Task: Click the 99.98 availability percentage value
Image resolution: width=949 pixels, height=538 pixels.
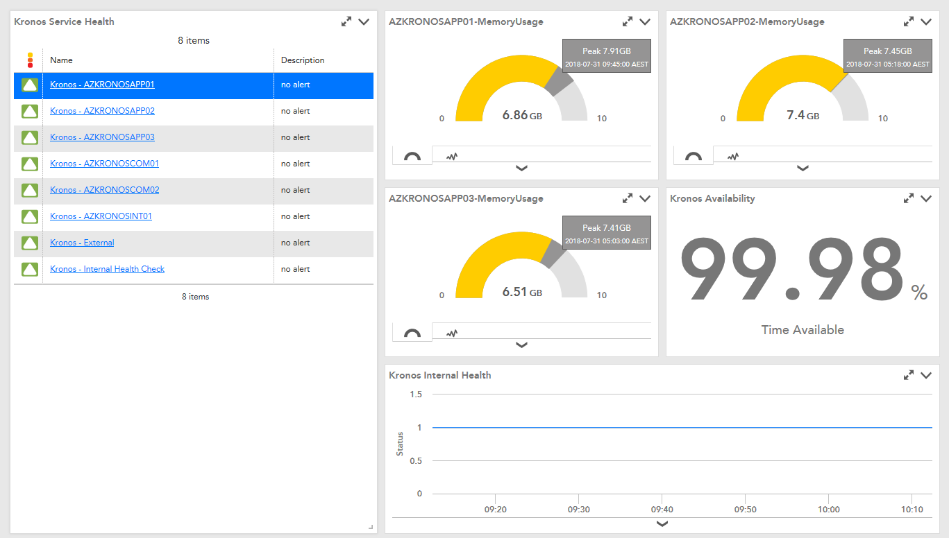Action: point(792,270)
